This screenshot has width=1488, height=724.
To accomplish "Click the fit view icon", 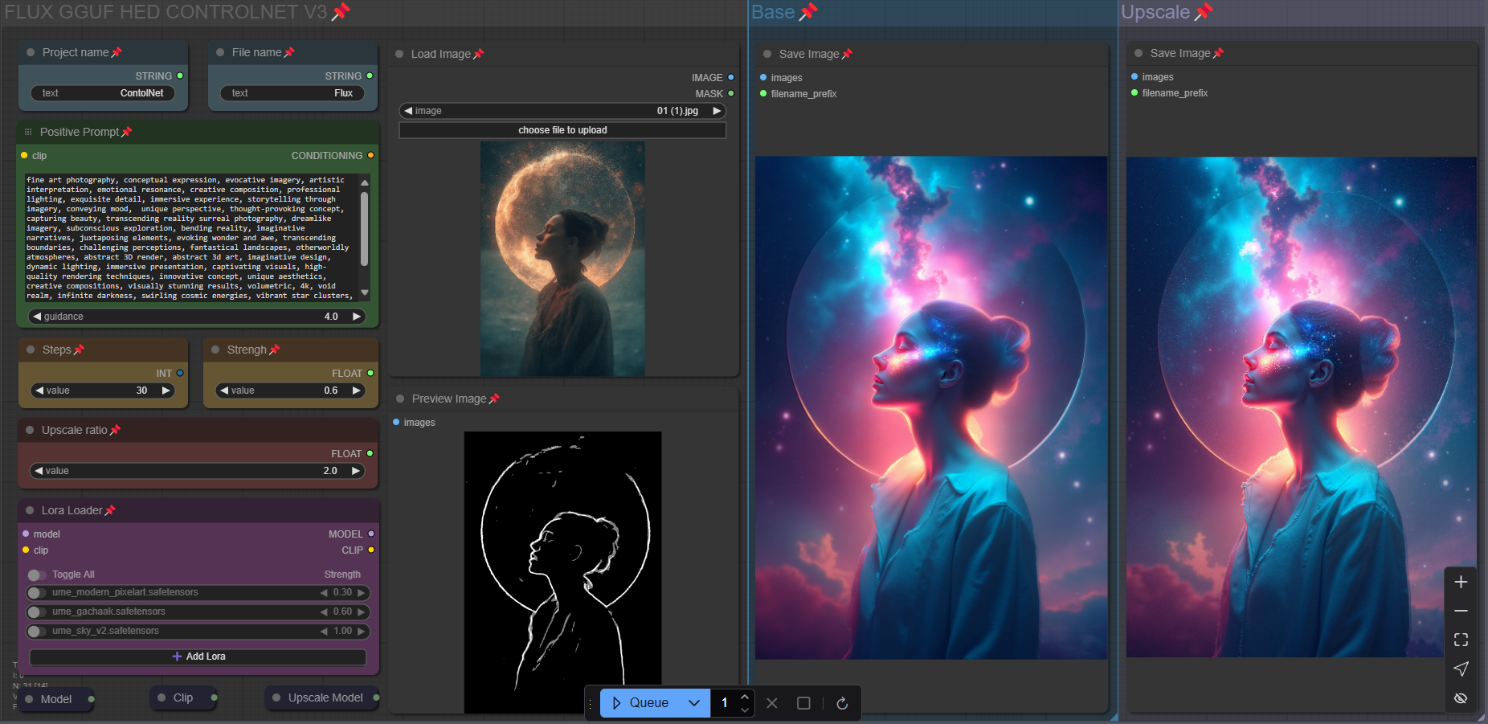I will tap(1461, 640).
